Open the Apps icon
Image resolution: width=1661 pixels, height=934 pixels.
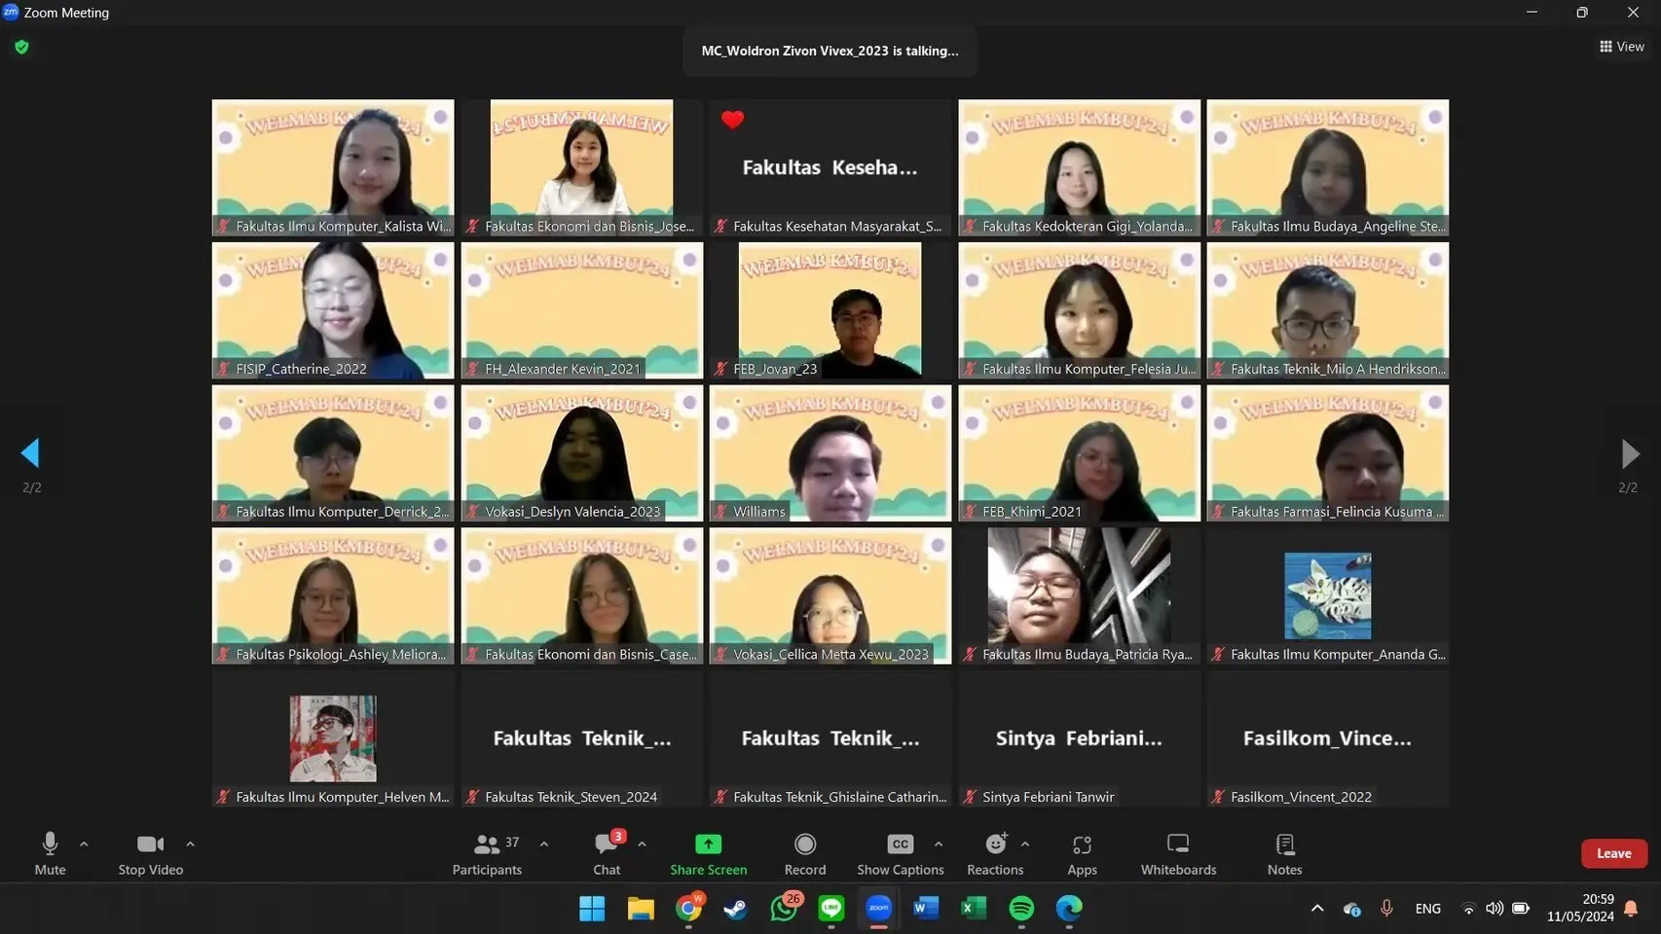coord(1082,844)
